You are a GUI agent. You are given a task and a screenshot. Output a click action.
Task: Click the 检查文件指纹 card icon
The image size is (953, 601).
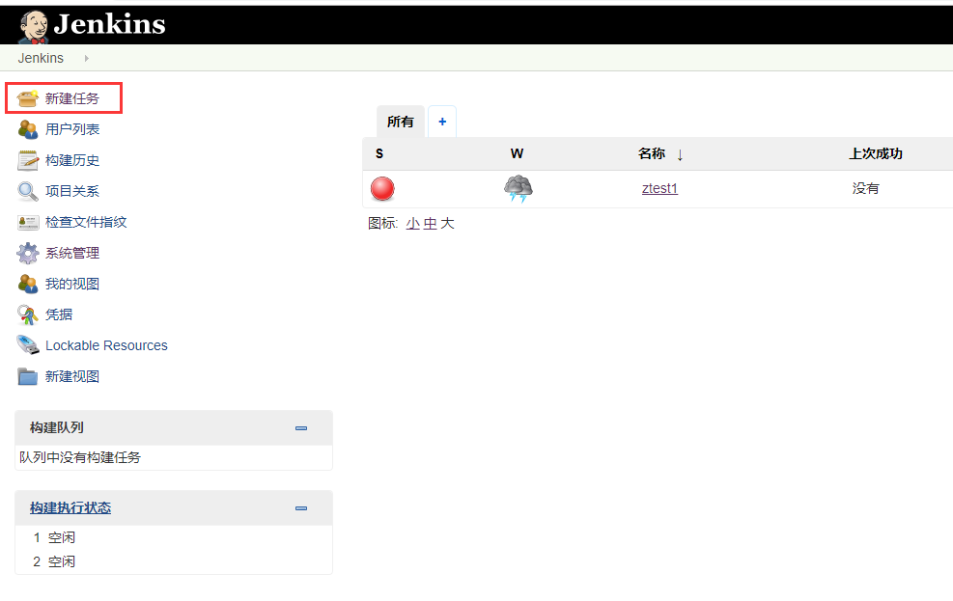[27, 222]
